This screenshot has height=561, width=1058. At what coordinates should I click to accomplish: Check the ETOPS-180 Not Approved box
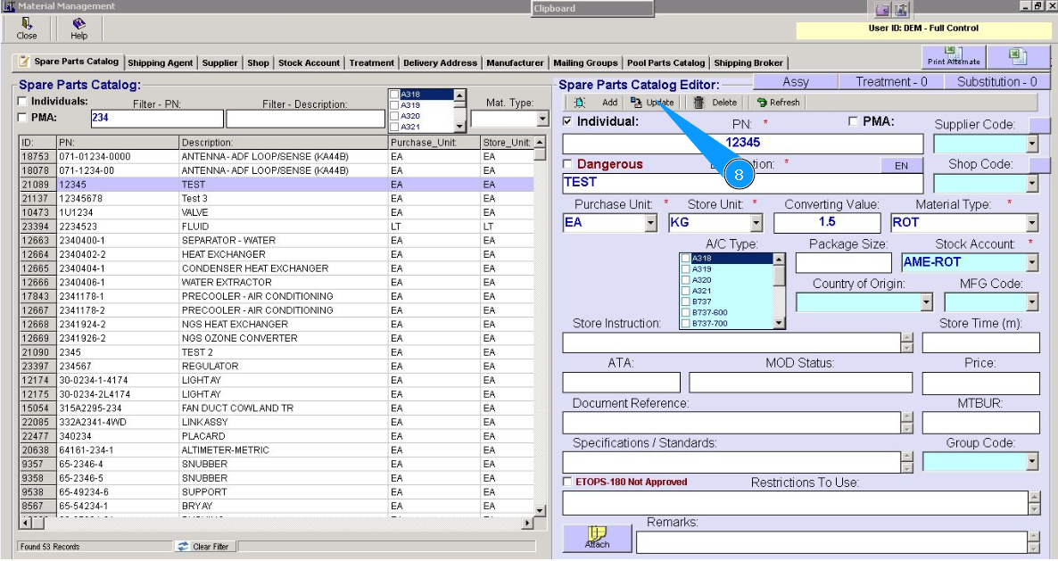568,483
